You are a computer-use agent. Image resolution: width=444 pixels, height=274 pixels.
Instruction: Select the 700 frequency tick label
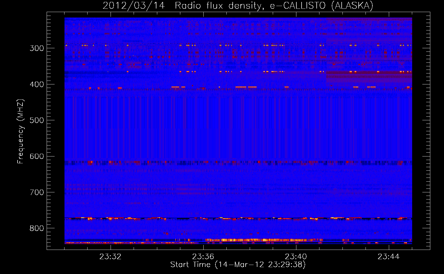point(37,192)
